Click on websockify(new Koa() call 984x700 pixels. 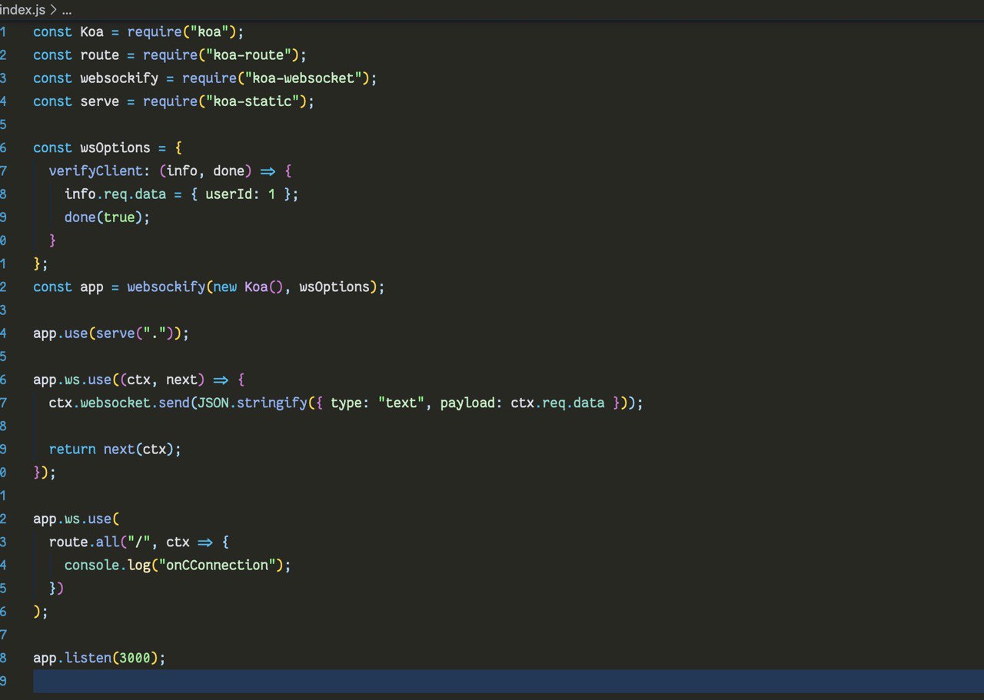tap(205, 287)
